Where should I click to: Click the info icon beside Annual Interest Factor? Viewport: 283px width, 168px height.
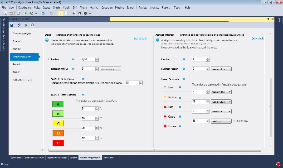tap(184, 59)
